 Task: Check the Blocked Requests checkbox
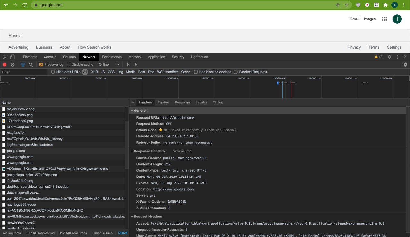point(236,72)
